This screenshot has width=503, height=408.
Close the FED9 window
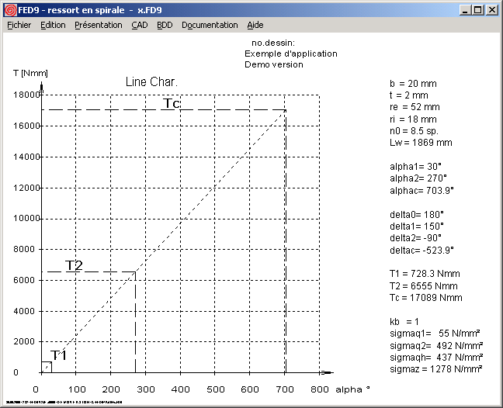coord(491,10)
